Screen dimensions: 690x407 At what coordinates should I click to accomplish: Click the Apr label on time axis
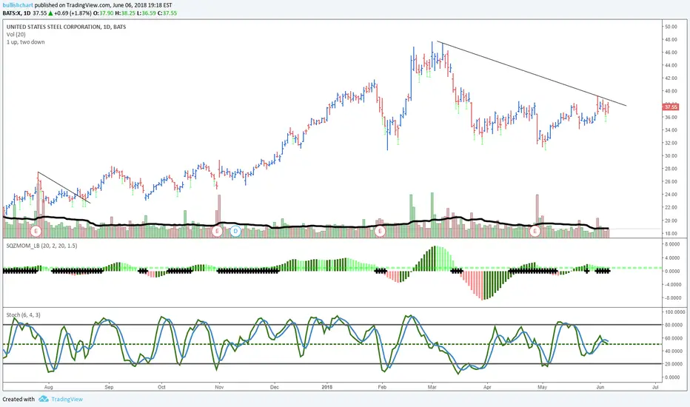point(487,387)
